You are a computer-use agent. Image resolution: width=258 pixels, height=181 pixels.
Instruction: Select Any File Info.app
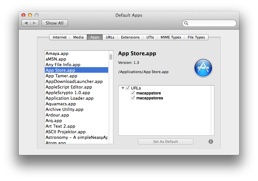(x=77, y=65)
